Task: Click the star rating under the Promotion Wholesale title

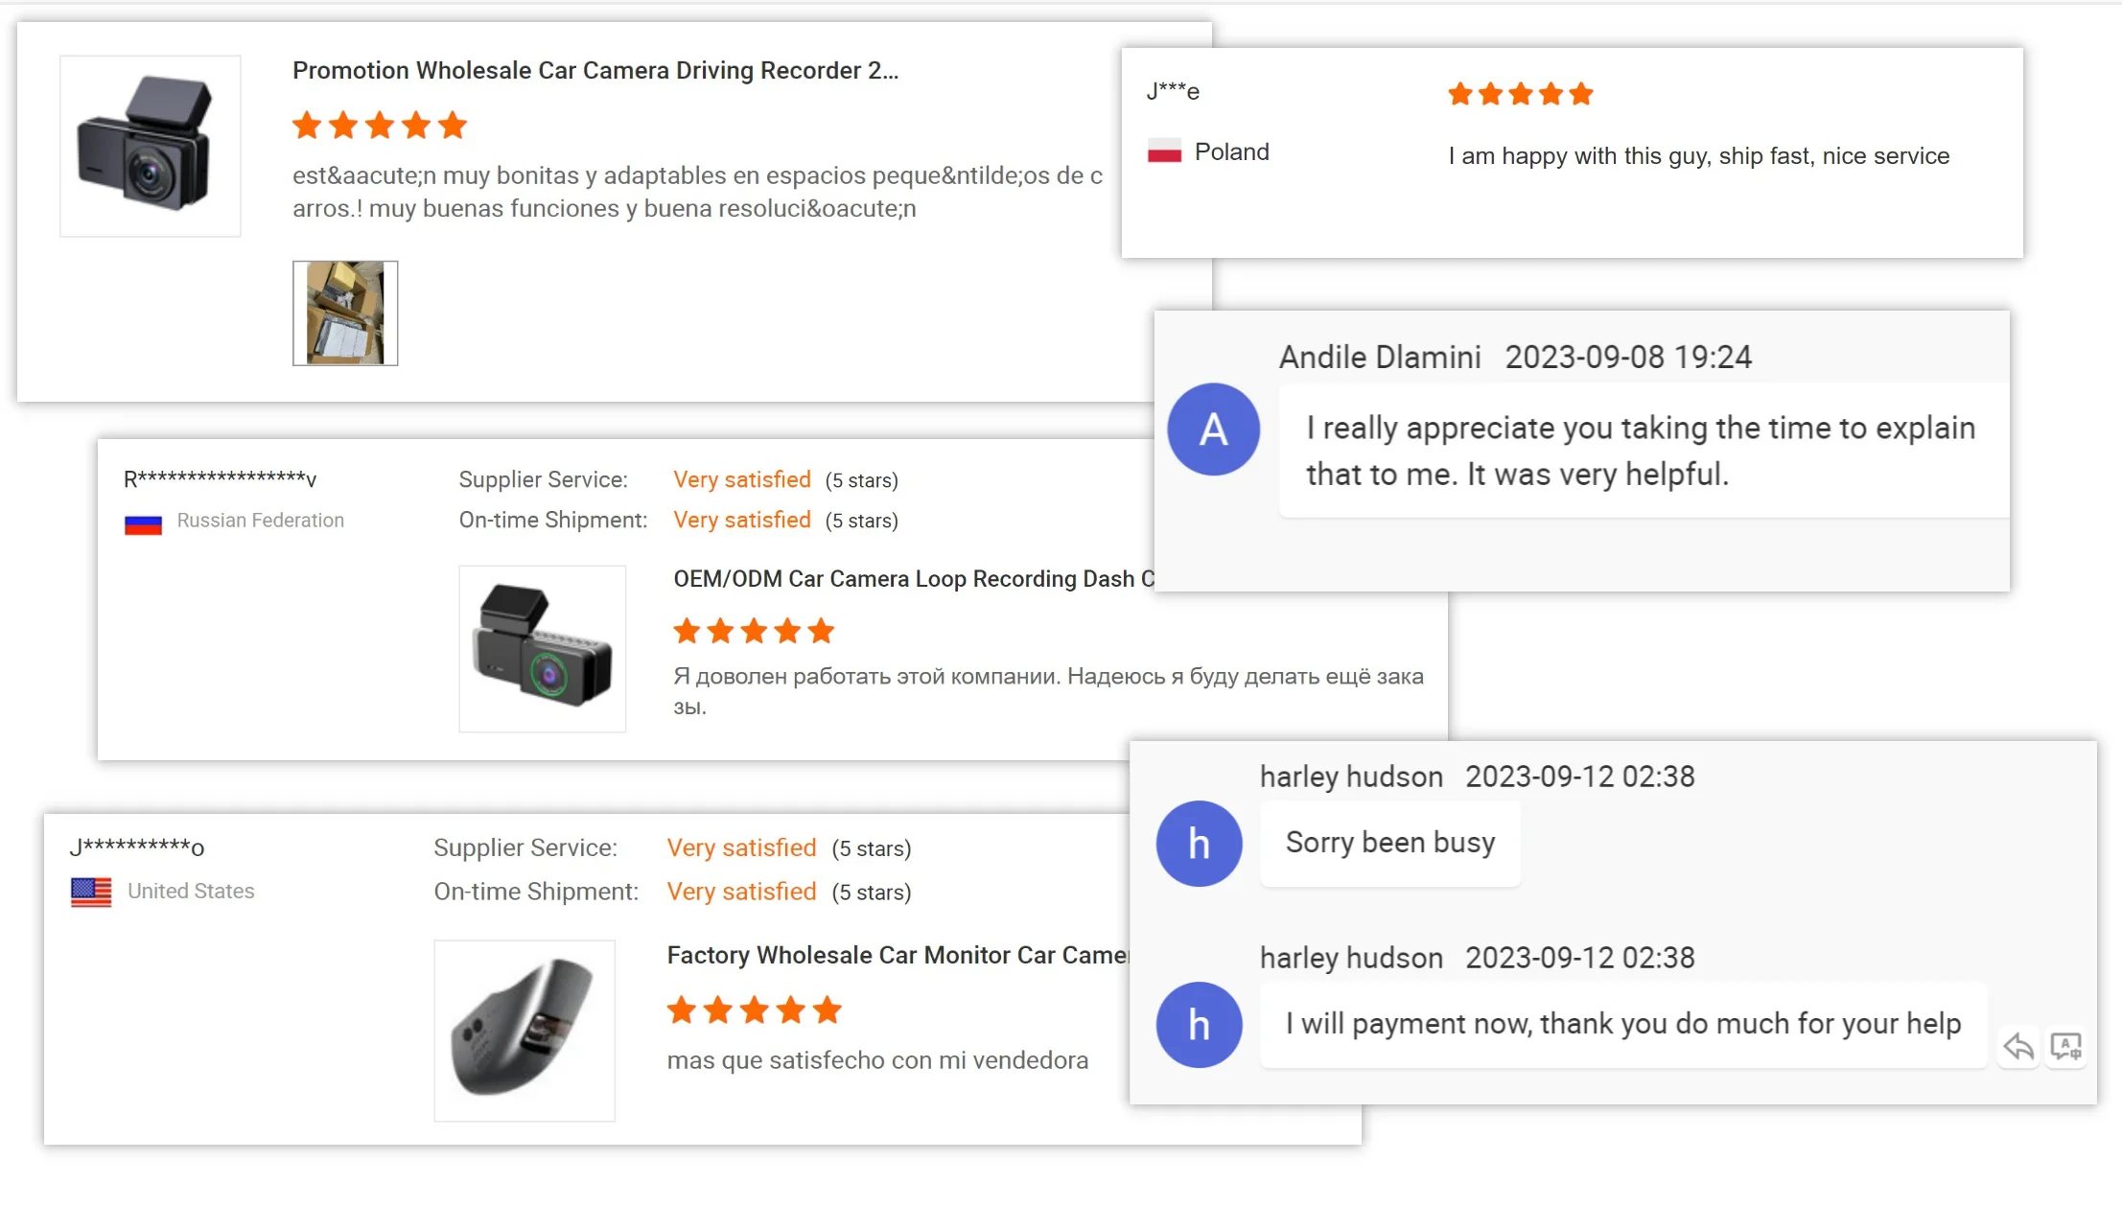Action: click(380, 126)
